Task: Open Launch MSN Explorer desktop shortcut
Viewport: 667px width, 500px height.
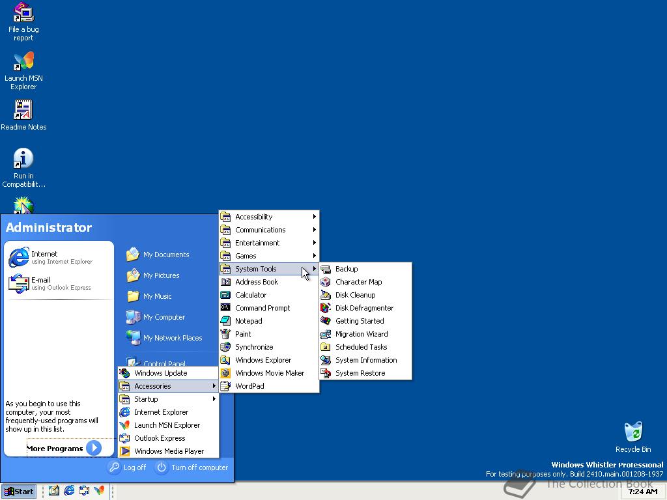Action: pyautogui.click(x=23, y=70)
